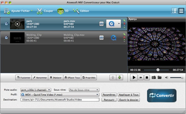Open the Profil MOV format dropdown

point(60,95)
